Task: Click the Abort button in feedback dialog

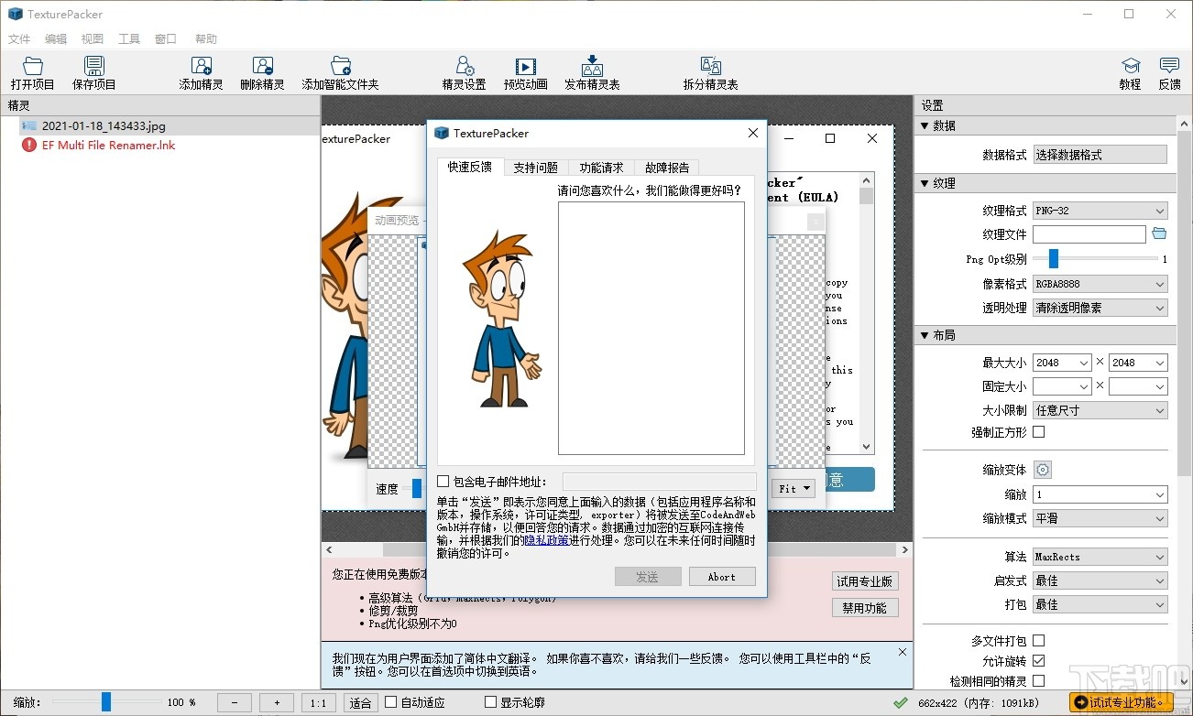Action: 721,577
